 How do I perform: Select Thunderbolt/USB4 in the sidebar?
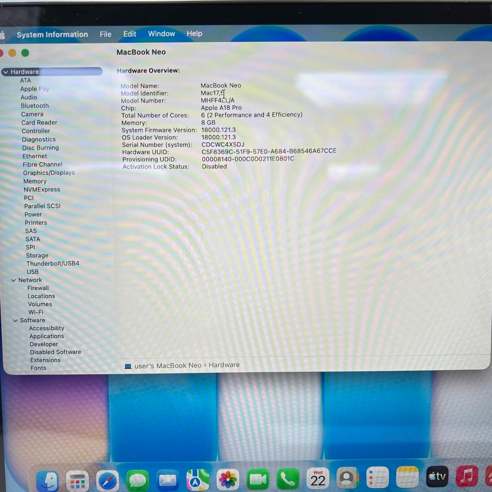pos(53,264)
